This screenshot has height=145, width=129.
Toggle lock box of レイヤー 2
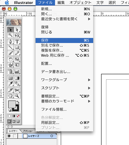pyautogui.click(x=15, y=136)
